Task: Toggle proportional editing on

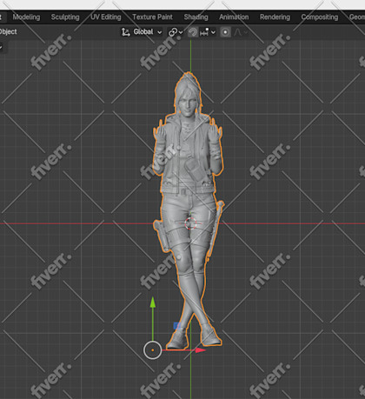Action: 225,32
